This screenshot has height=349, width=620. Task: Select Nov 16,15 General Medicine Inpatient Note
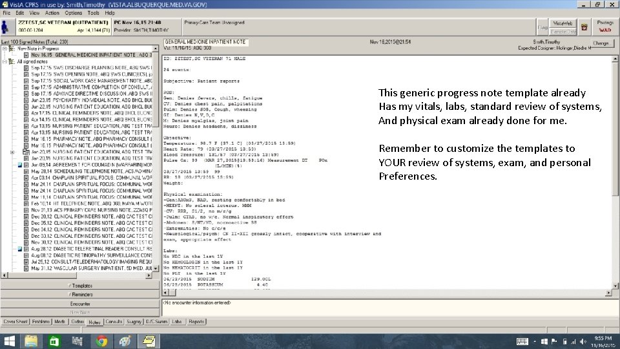pos(91,55)
